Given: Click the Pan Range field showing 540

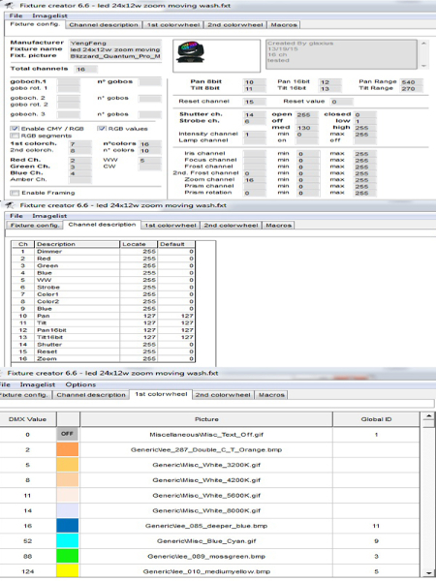Looking at the screenshot, I should coord(411,82).
